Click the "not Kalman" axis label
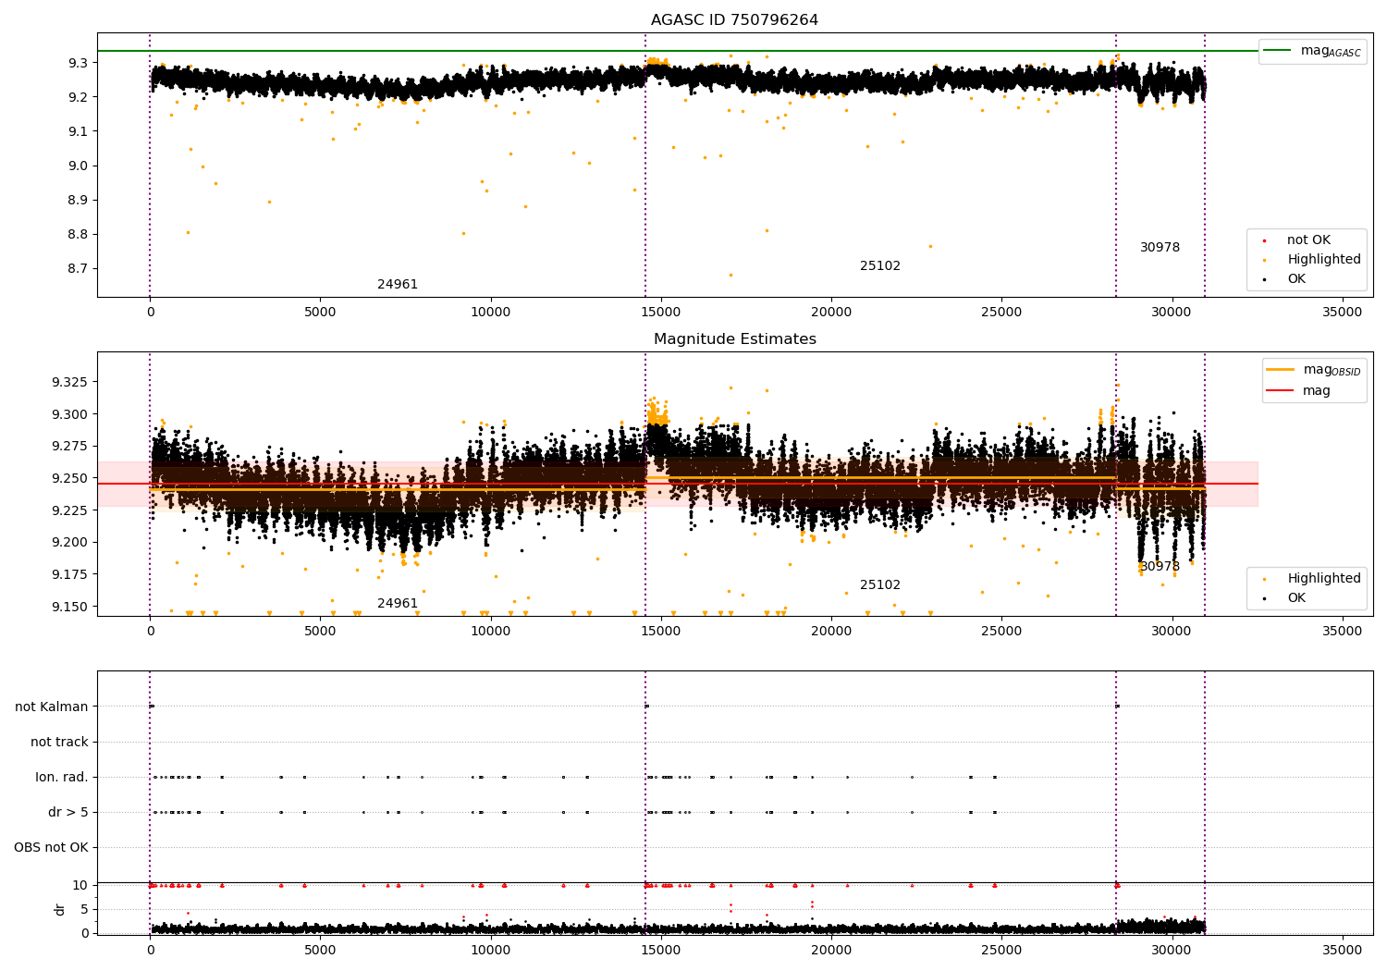Viewport: 1387px width, 971px height. (52, 707)
